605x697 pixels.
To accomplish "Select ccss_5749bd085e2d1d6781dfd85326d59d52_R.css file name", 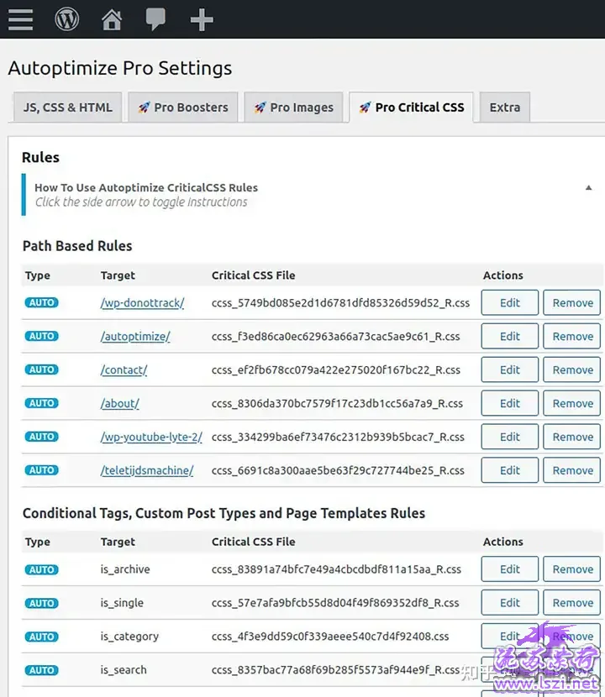I will coord(341,302).
